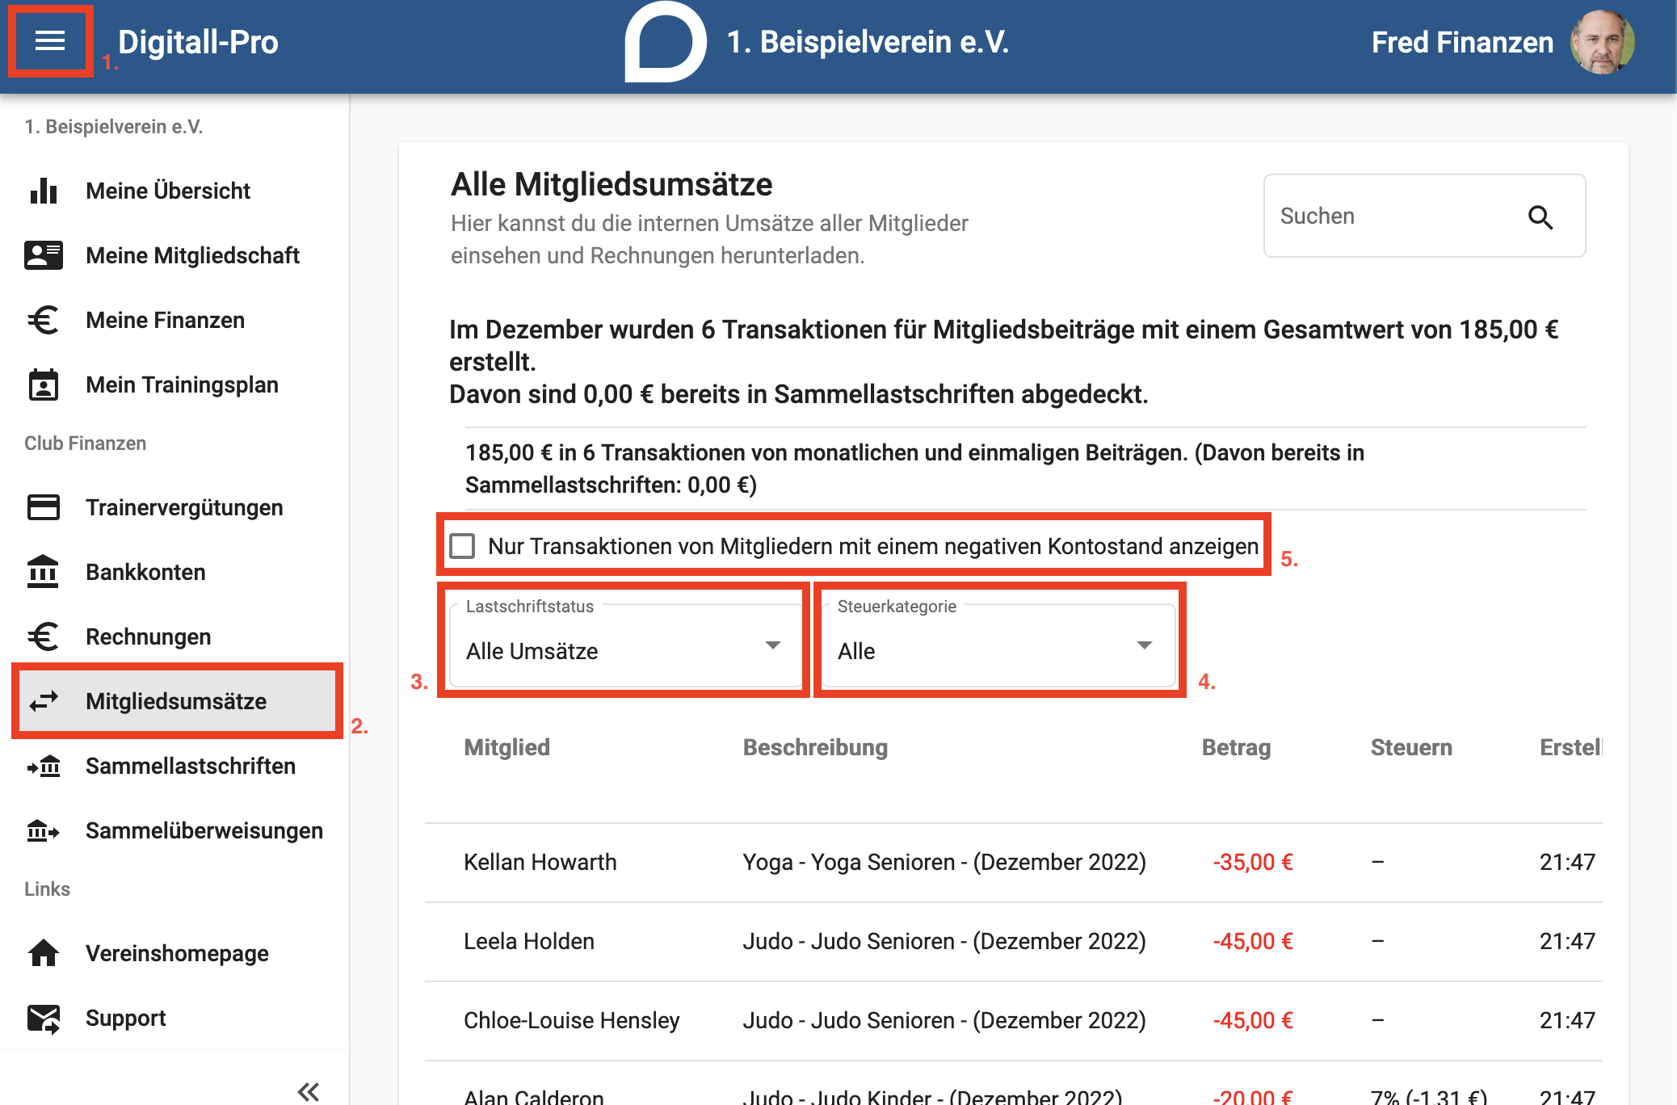
Task: Enable negative Kontostand transactions checkbox
Action: [463, 546]
